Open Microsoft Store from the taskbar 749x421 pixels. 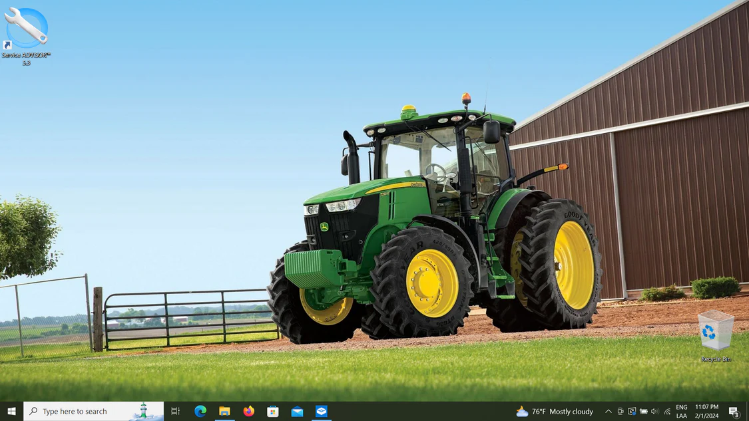pyautogui.click(x=273, y=412)
